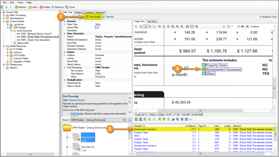Click the print icon in image toolbar
The height and width of the screenshot is (157, 279).
point(187,26)
